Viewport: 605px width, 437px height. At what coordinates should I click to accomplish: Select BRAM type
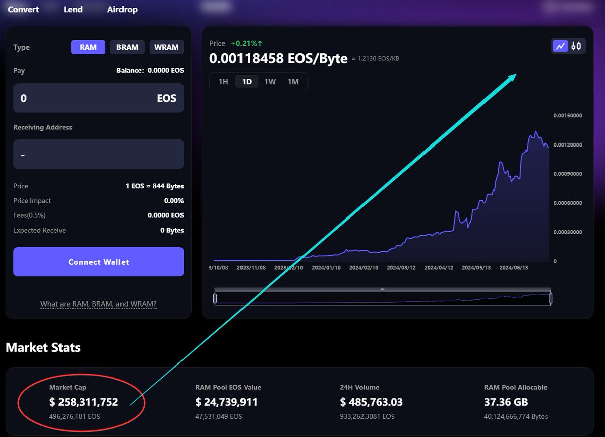pyautogui.click(x=127, y=47)
